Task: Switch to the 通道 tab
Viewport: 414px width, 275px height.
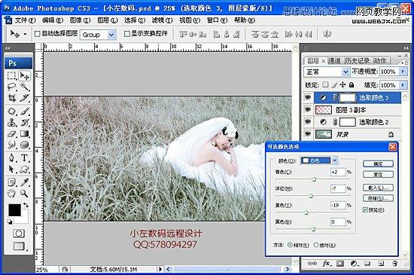Action: click(334, 61)
